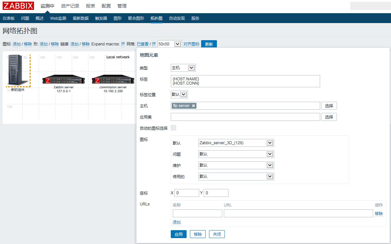The width and height of the screenshot is (391, 244).
Task: Click 选择 button beside 主机 field
Action: 329,106
